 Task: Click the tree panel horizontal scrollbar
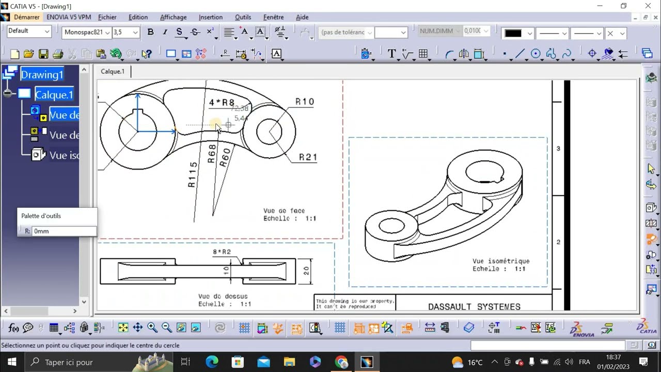(x=40, y=311)
